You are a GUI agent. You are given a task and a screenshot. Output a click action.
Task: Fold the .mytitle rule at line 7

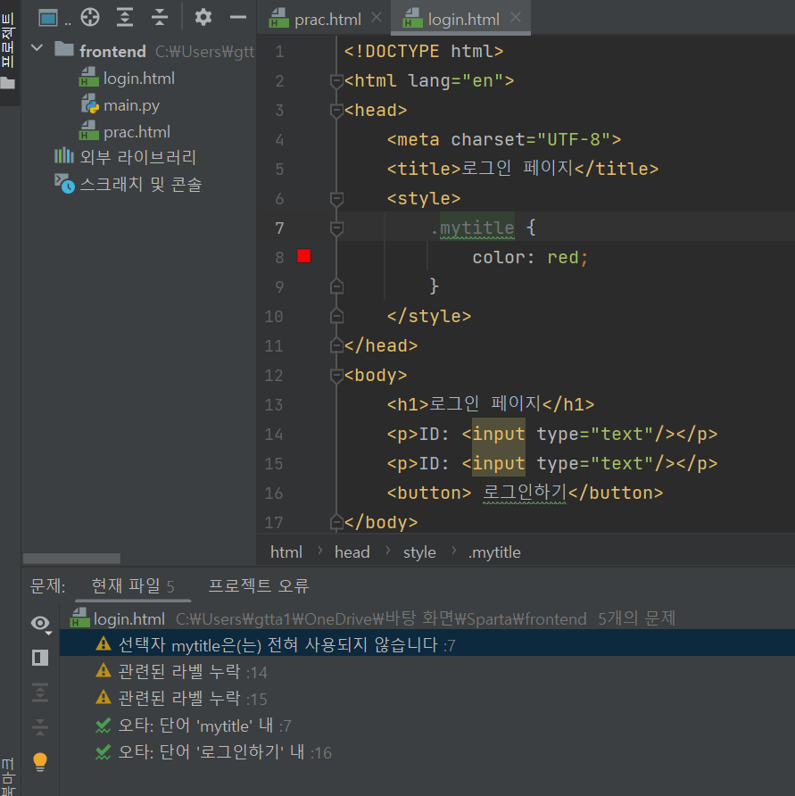pos(336,228)
